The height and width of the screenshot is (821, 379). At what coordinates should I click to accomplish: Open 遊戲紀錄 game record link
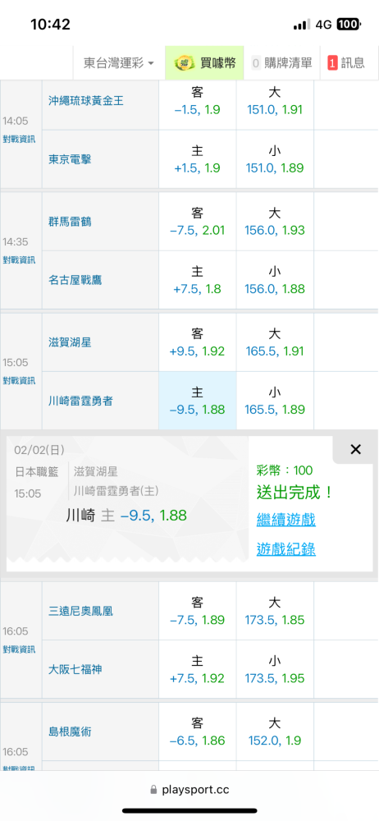click(x=285, y=549)
